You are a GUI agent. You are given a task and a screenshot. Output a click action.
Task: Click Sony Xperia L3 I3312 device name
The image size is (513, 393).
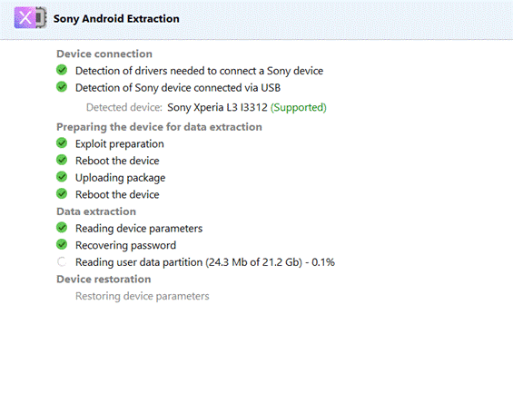[x=217, y=108]
